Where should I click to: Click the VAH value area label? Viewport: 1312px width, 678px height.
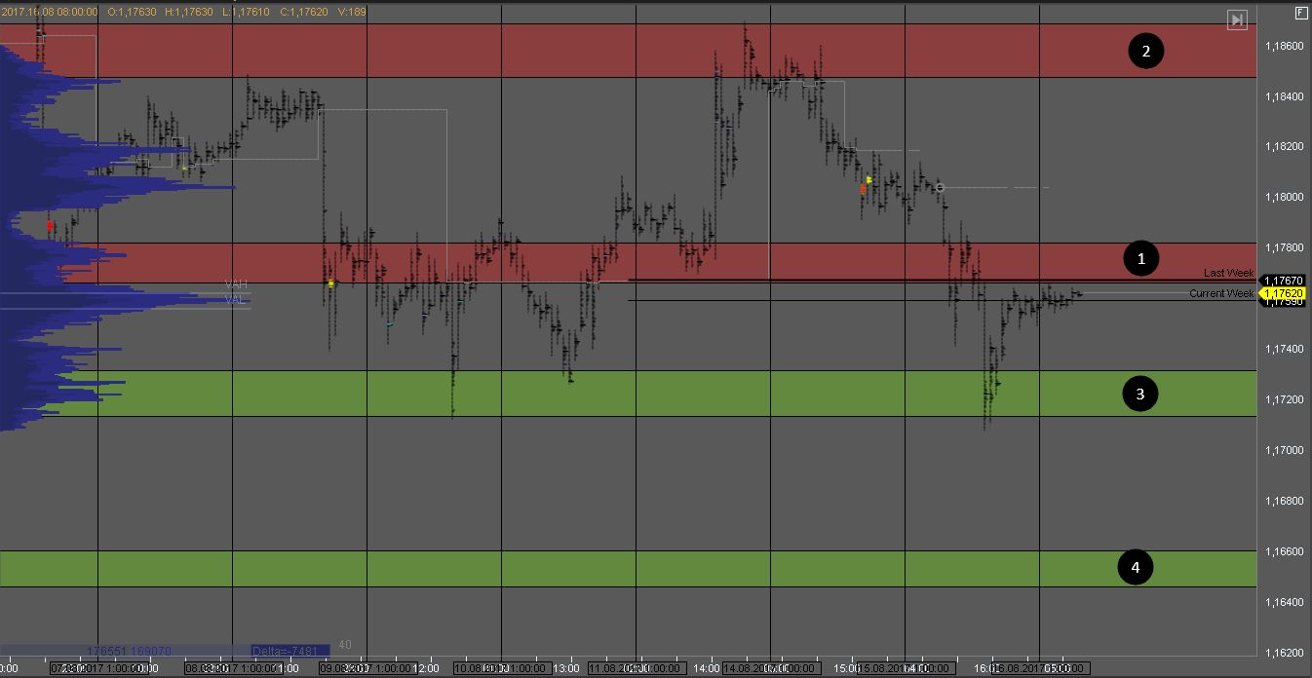pyautogui.click(x=236, y=284)
